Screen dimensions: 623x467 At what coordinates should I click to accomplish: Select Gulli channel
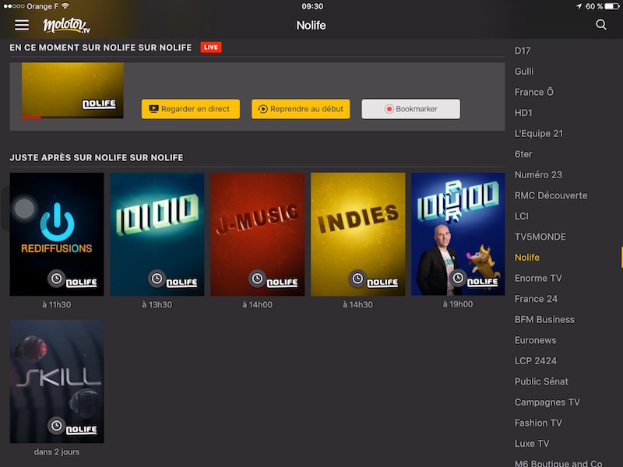pyautogui.click(x=524, y=72)
